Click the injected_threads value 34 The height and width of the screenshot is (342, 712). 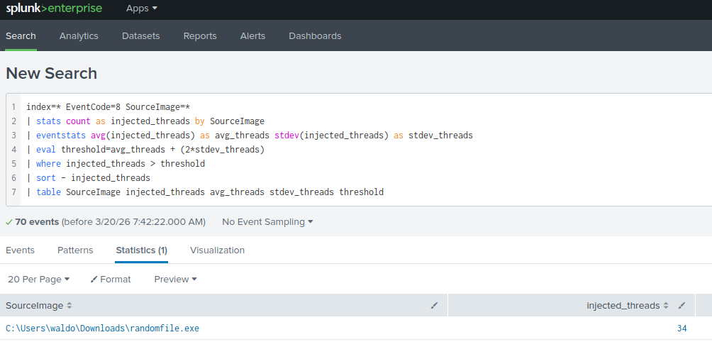tap(682, 329)
